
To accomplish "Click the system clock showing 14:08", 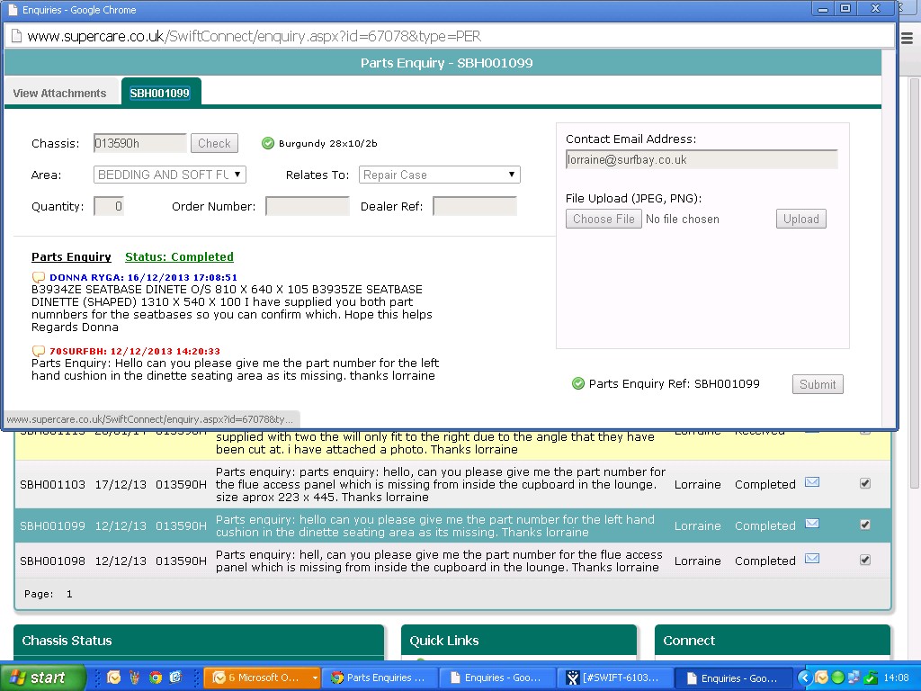I will 896,678.
